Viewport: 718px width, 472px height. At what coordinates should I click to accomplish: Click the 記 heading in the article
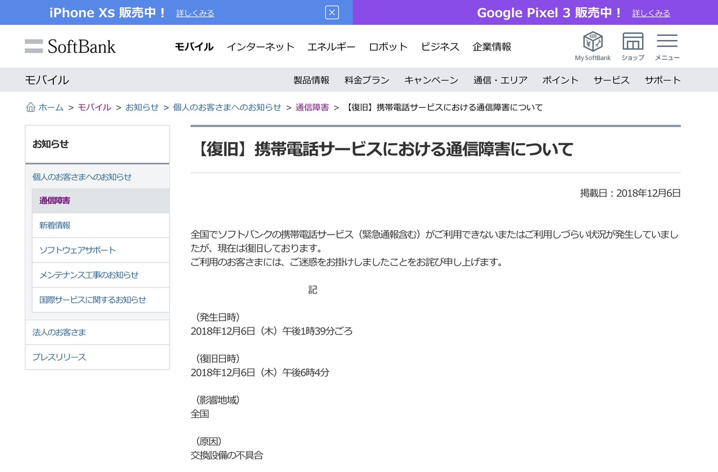point(313,290)
